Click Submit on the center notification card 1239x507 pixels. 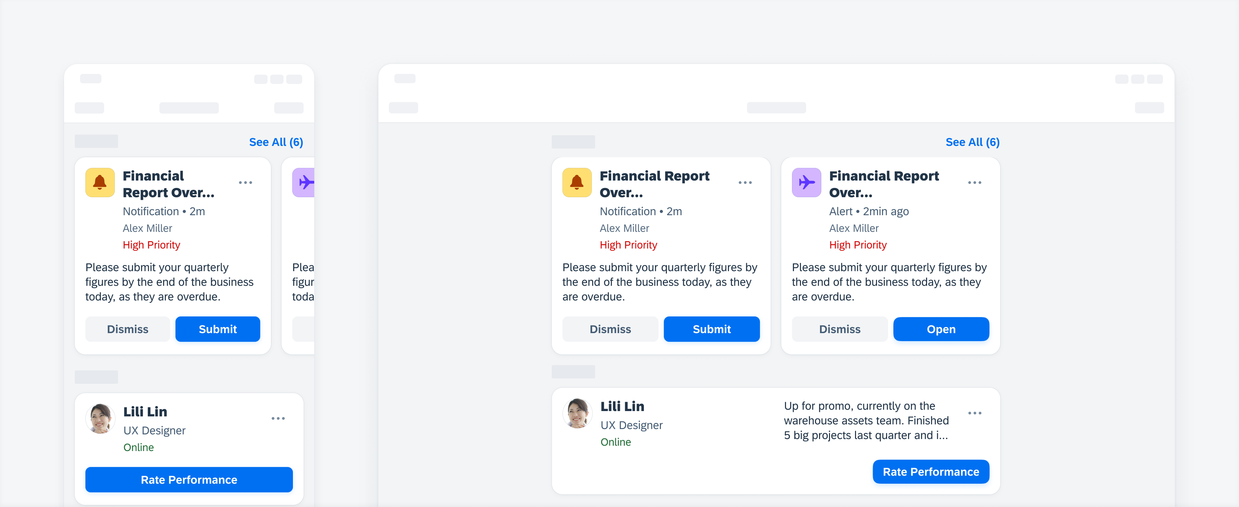(712, 329)
